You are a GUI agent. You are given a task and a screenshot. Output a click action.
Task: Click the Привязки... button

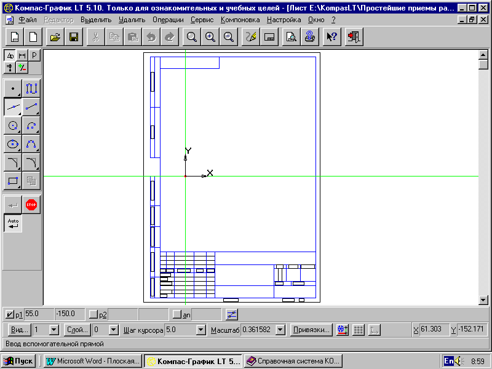tap(311, 330)
